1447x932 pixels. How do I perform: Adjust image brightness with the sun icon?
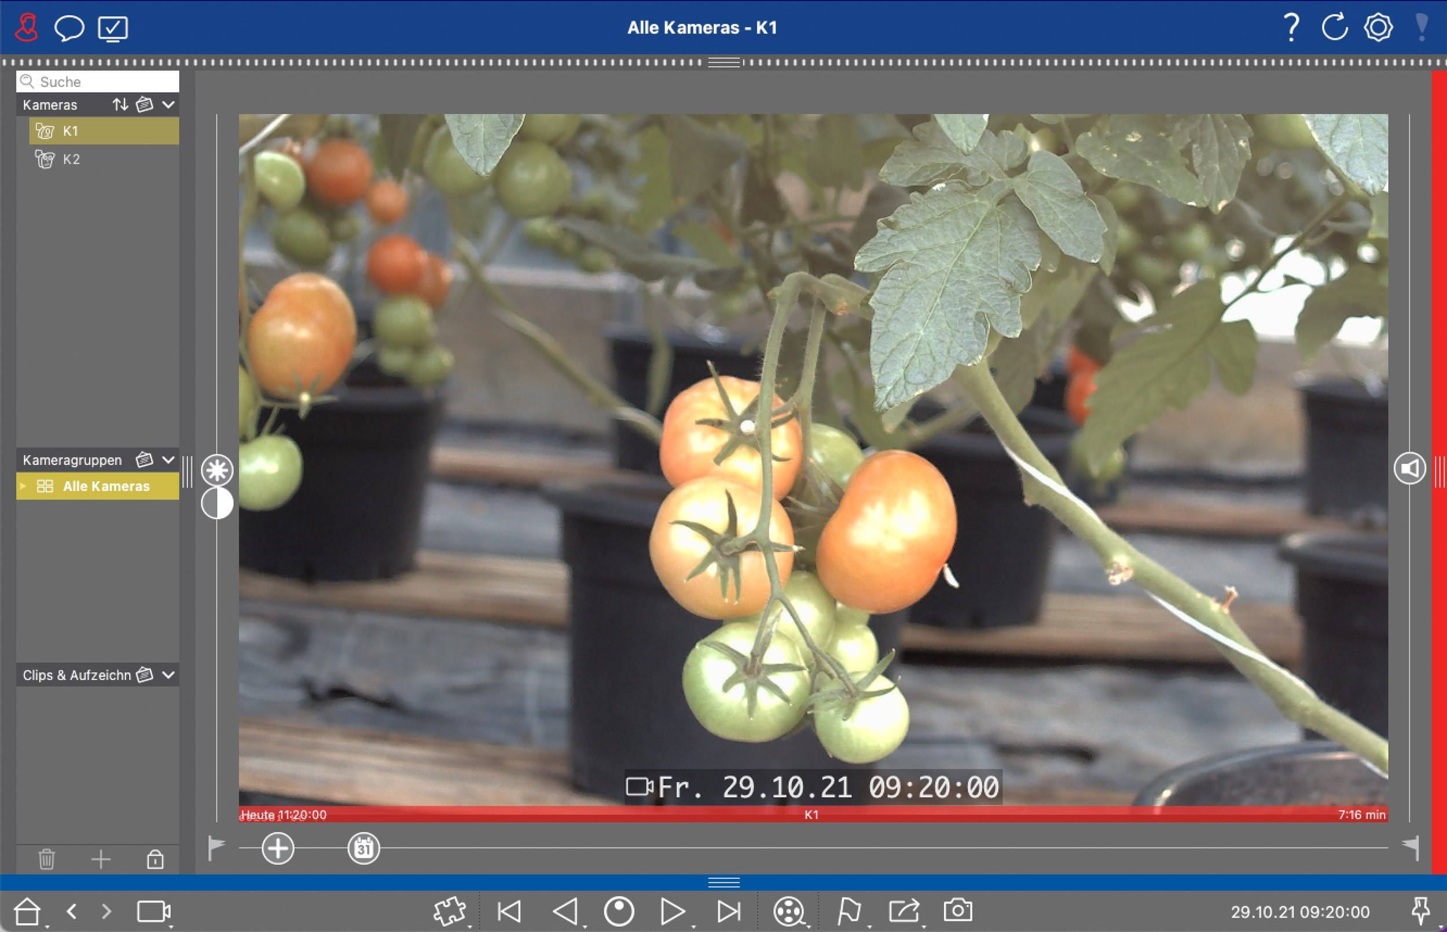tap(216, 469)
